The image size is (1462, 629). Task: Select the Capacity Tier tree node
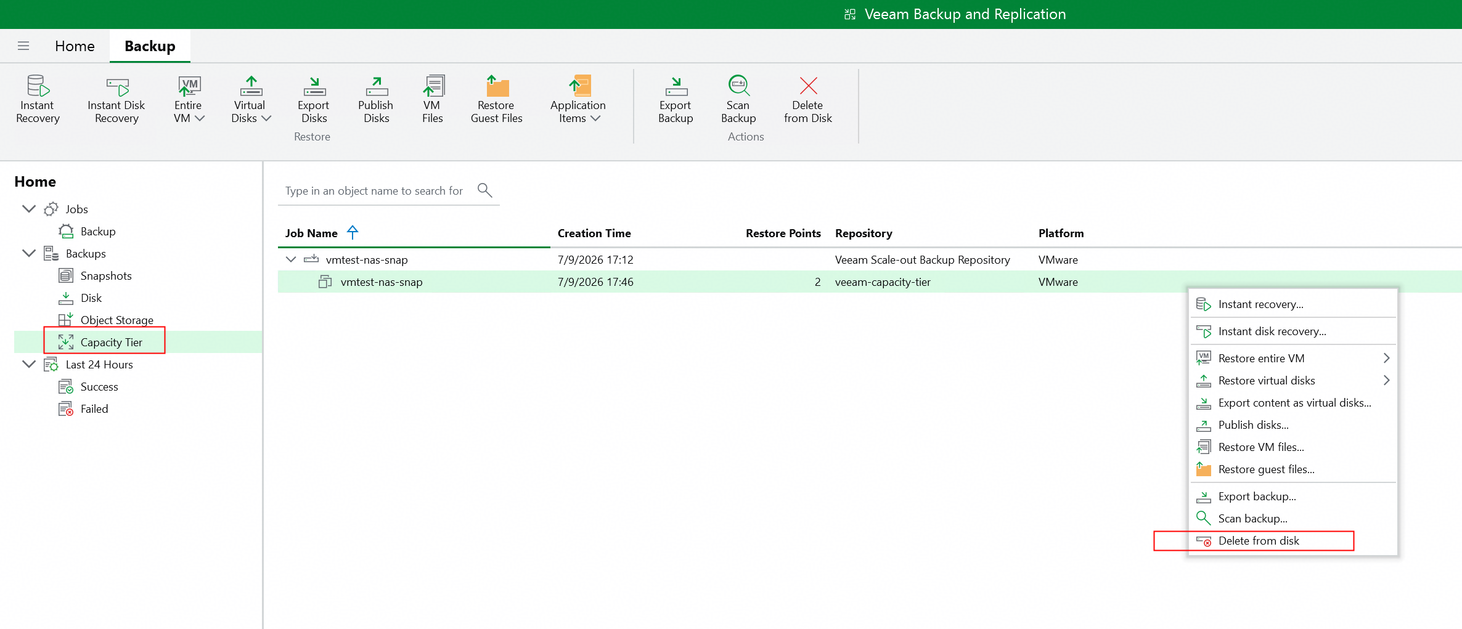(112, 343)
